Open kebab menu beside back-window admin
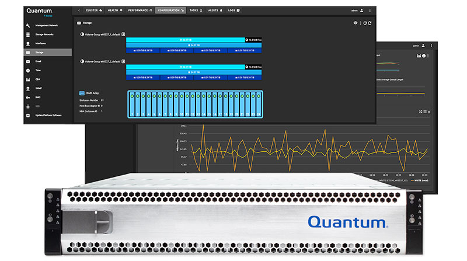The image size is (467, 261). click(431, 46)
